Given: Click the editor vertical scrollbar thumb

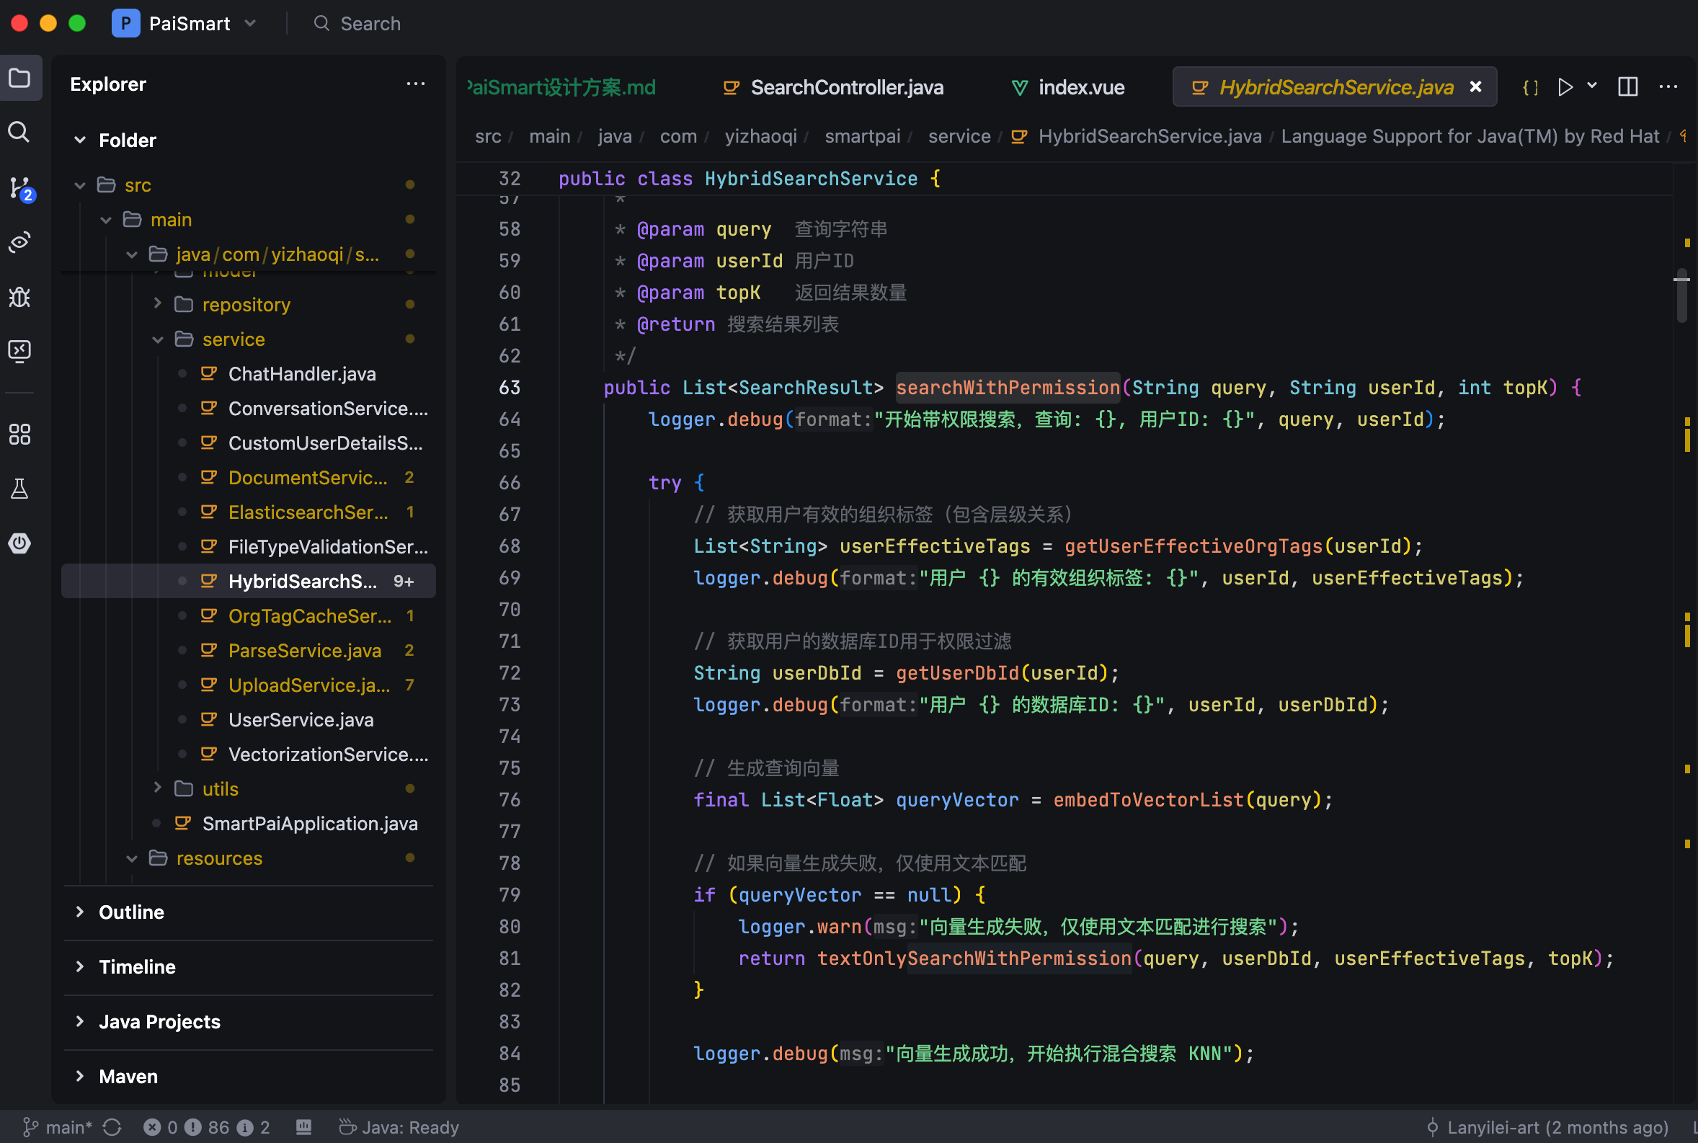Looking at the screenshot, I should click(x=1681, y=298).
